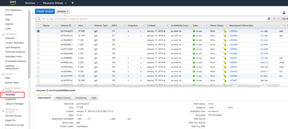Collapse the NETWORK & SECURITY section

point(3,111)
